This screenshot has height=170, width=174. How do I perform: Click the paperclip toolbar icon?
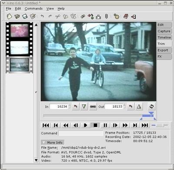coord(107,16)
